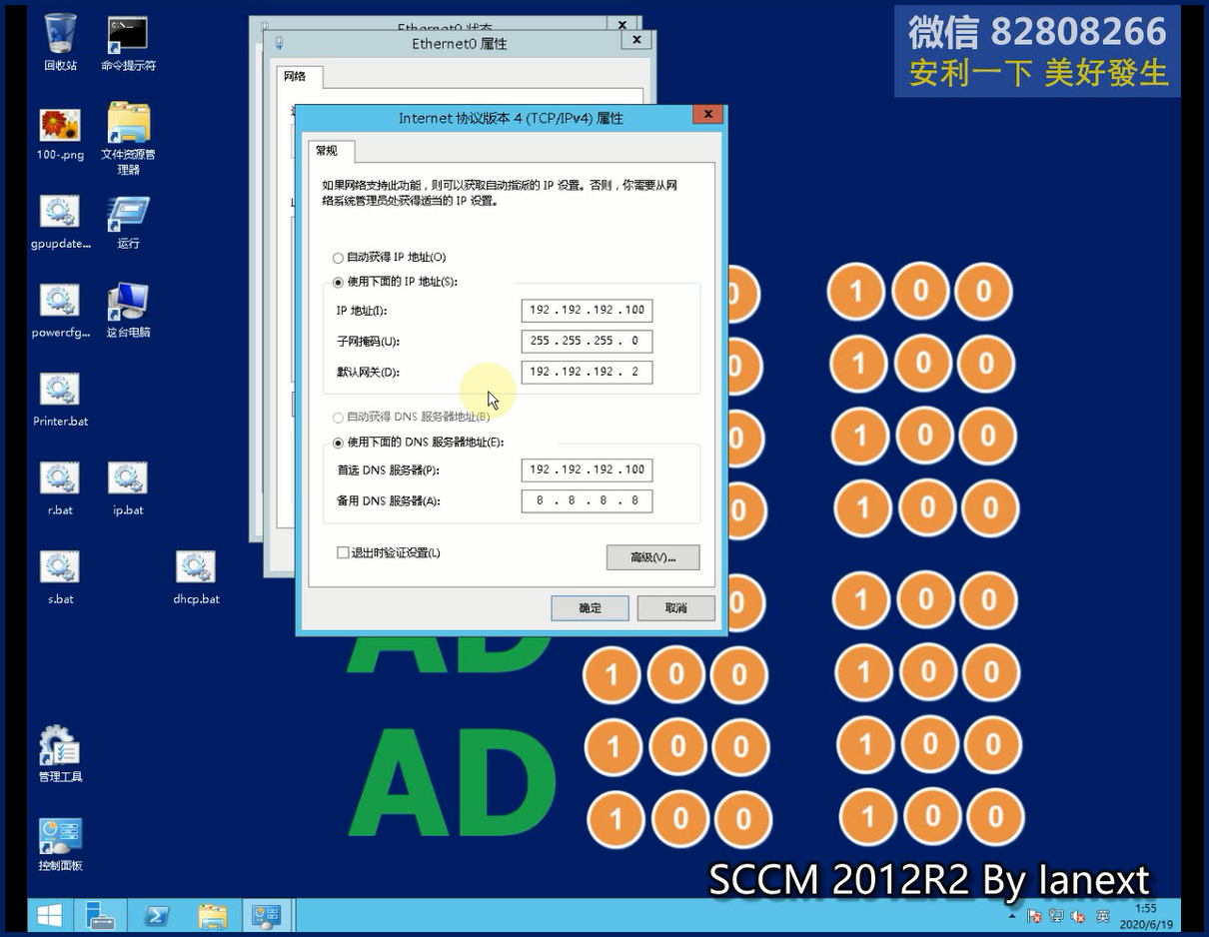The width and height of the screenshot is (1209, 937).
Task: Launch the Command Prompt shortcut on desktop
Action: point(128,43)
